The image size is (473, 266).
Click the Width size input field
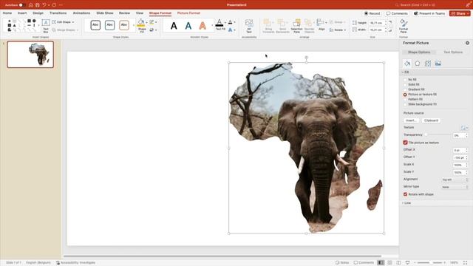[x=376, y=30]
